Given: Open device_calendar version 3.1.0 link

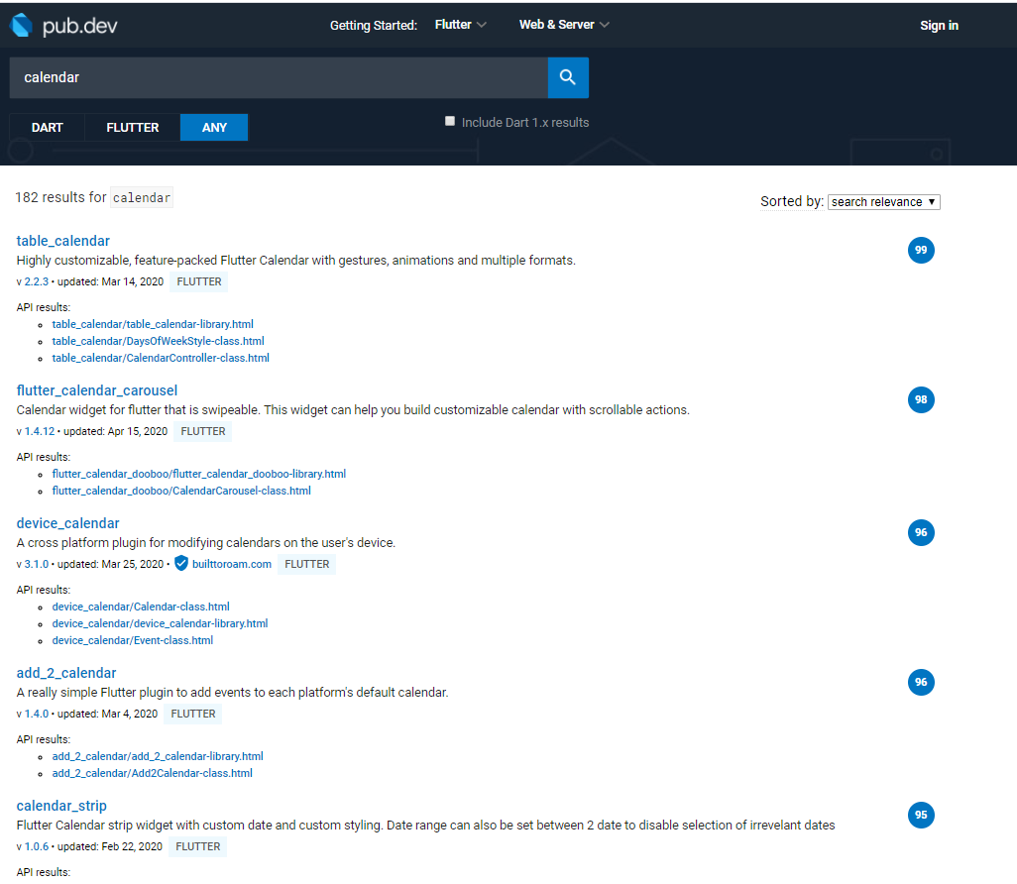Looking at the screenshot, I should pos(37,564).
